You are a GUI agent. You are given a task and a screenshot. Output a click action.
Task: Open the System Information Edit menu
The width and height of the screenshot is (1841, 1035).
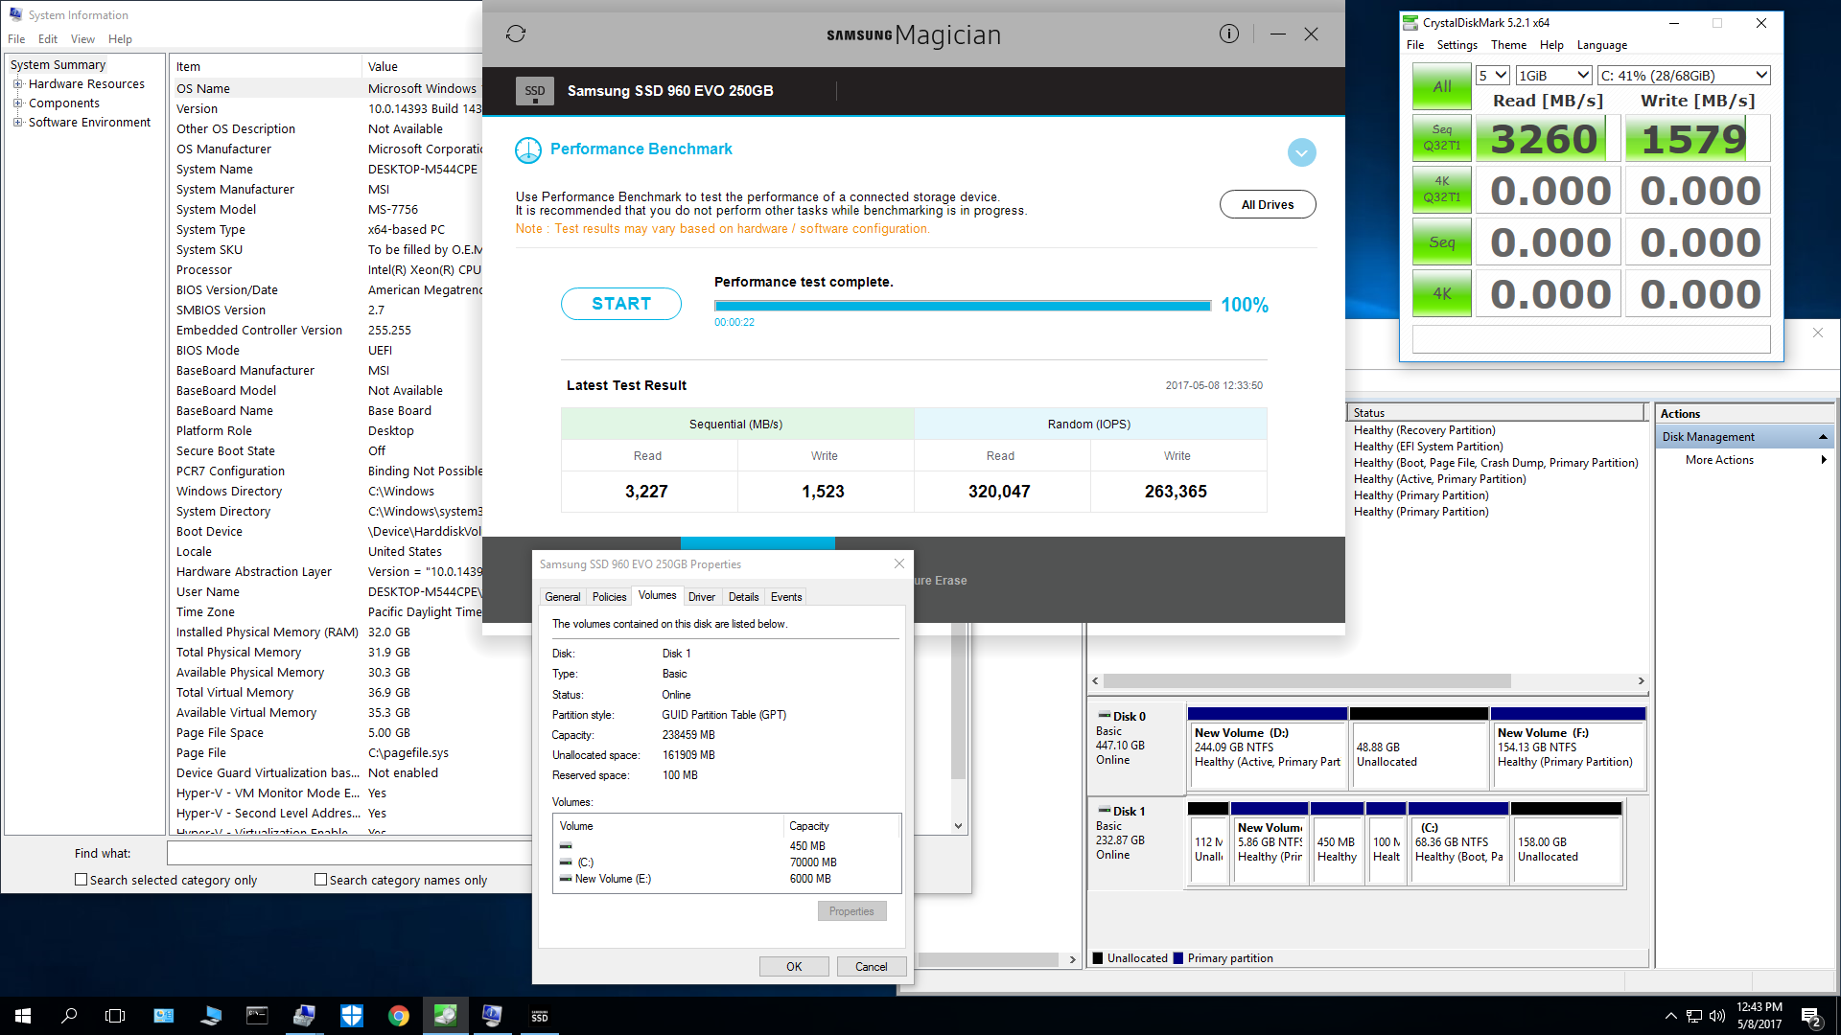(48, 39)
